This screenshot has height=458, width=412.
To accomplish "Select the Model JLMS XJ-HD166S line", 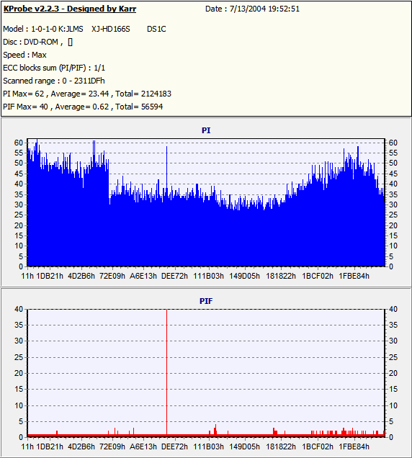I will point(84,29).
